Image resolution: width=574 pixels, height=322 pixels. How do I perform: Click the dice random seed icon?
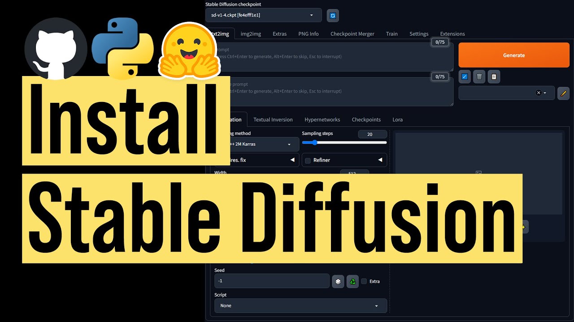[338, 281]
